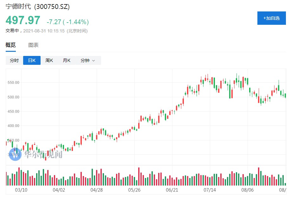Click the chevron arrow beside 分钟

click(x=94, y=61)
